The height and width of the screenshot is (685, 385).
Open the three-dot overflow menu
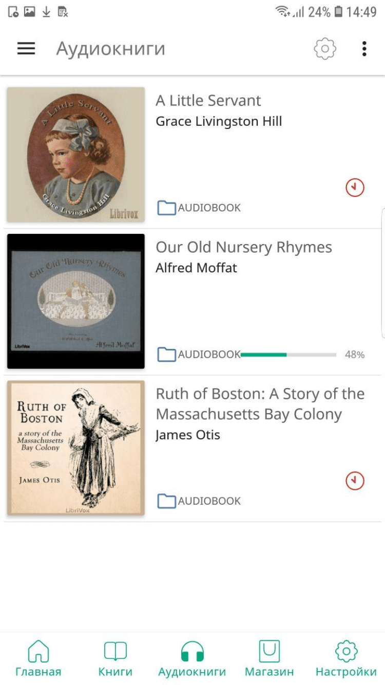click(364, 49)
